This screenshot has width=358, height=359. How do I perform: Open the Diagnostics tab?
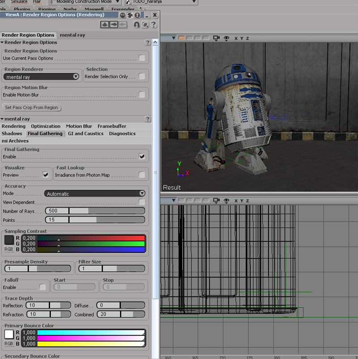(x=122, y=133)
